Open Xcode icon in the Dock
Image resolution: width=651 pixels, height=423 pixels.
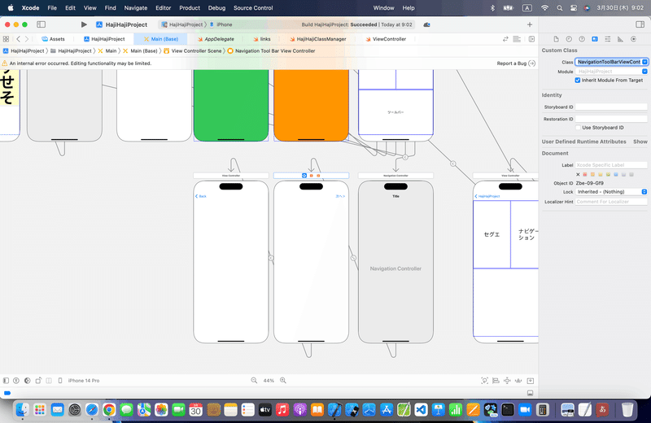(x=334, y=410)
